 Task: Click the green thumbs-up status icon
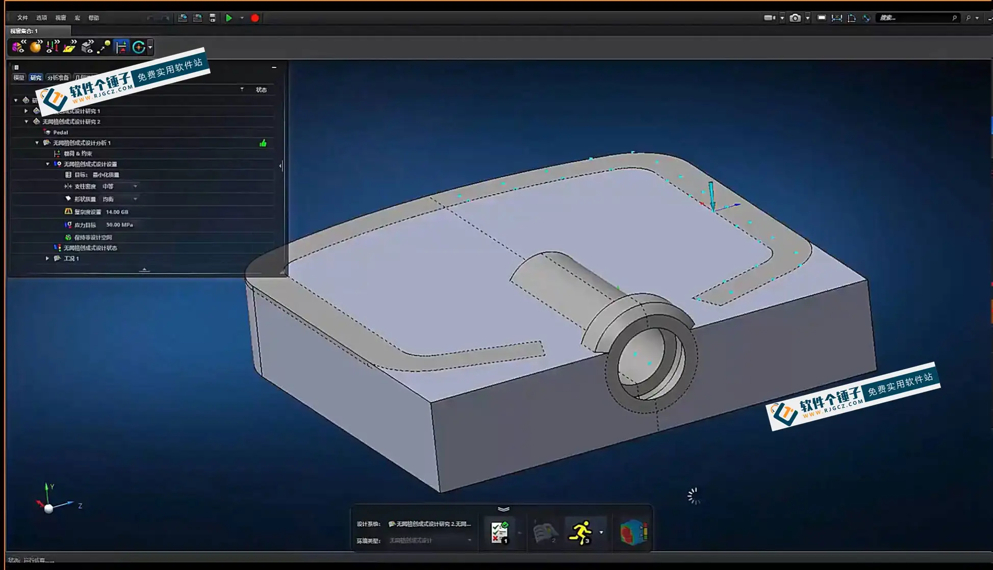click(x=263, y=143)
